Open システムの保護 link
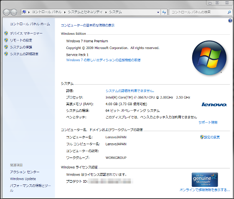The image size is (234, 199). 21,47
